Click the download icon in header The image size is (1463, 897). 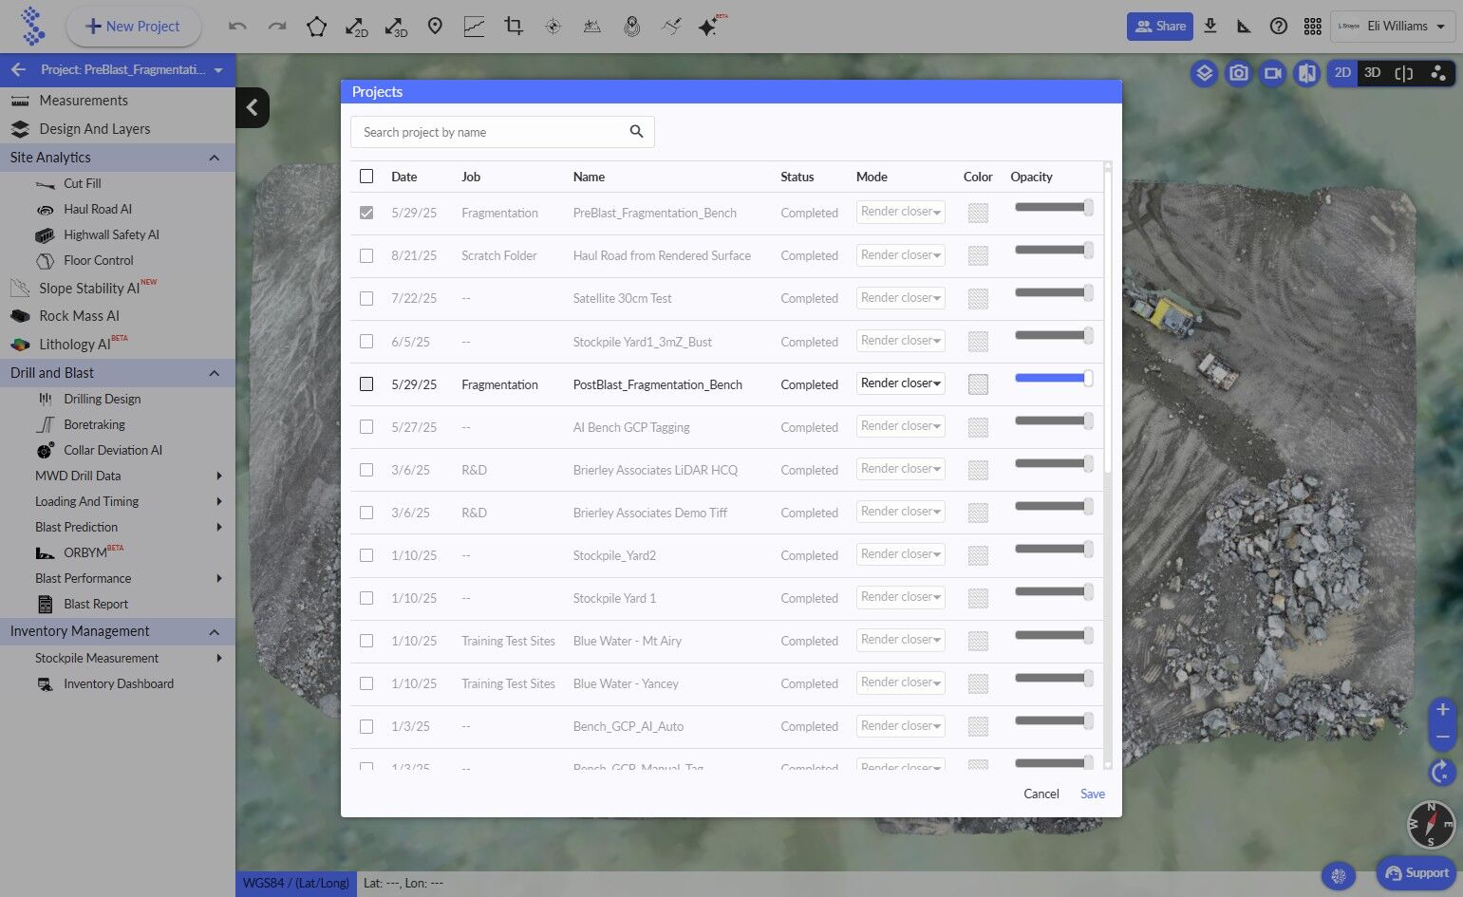(x=1210, y=27)
